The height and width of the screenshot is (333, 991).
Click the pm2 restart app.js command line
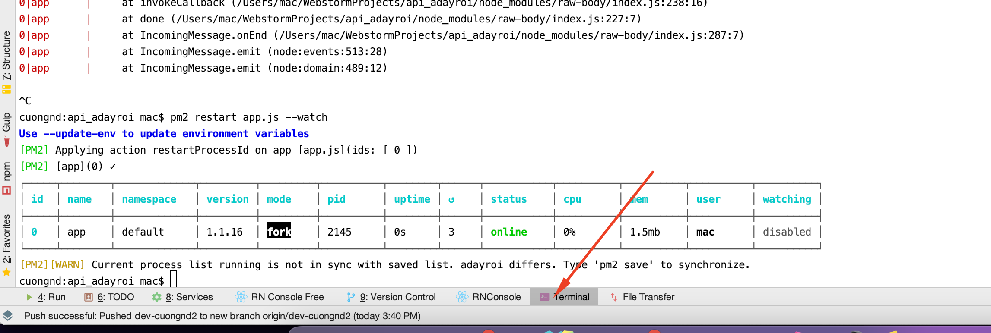[x=173, y=117]
